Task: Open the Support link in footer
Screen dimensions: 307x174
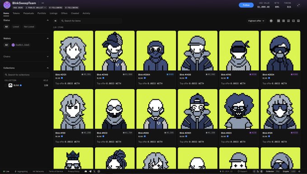Action: pyautogui.click(x=242, y=171)
